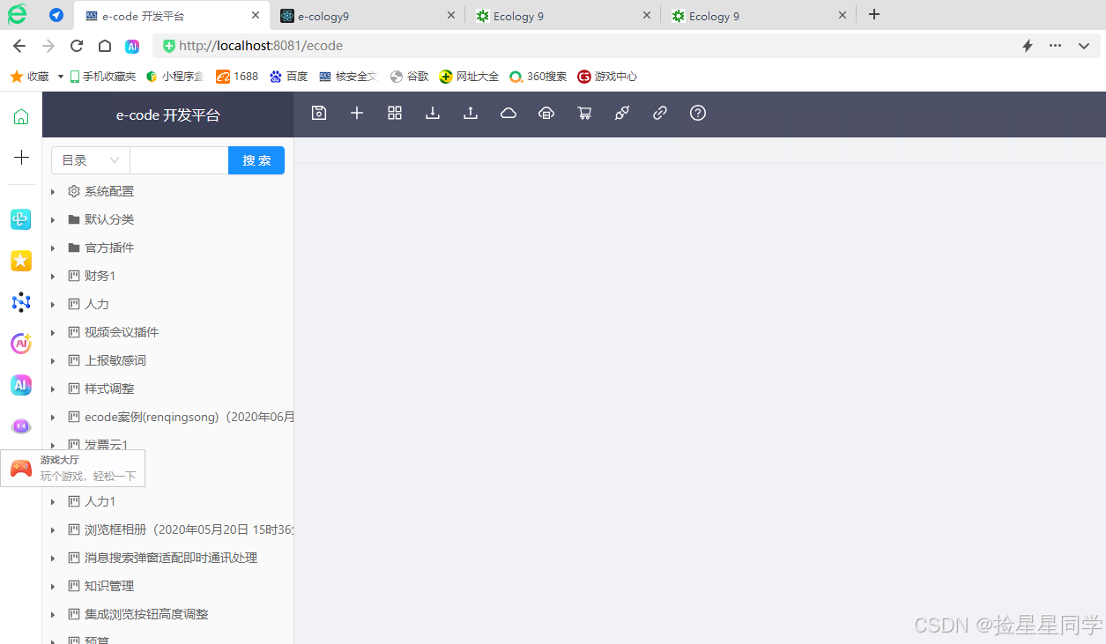Open the chevron dropdown at browser top right
This screenshot has width=1106, height=644.
[1084, 46]
